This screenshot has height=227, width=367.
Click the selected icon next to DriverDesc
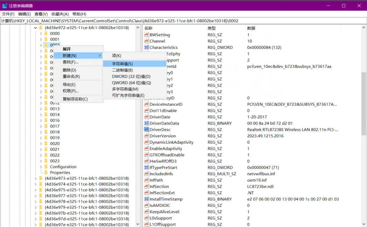point(146,130)
